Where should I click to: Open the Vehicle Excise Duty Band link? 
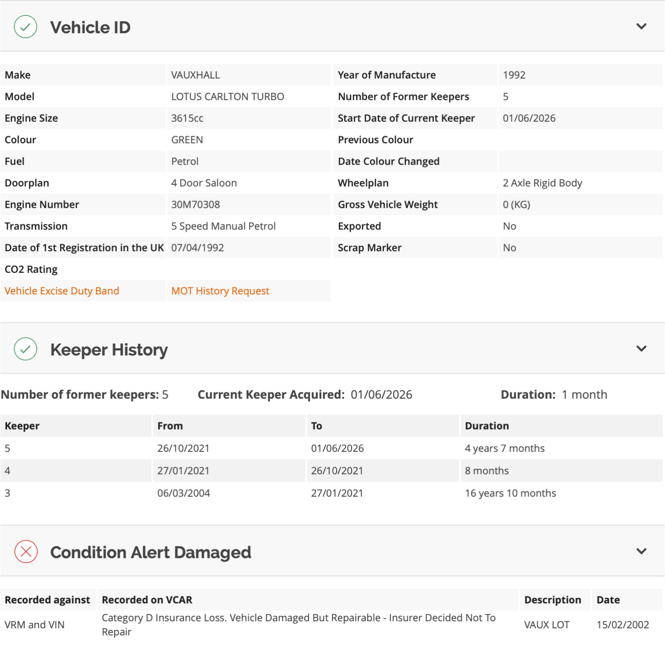click(x=62, y=291)
